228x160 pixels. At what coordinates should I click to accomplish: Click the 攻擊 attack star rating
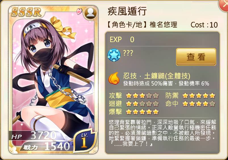pos(142,96)
